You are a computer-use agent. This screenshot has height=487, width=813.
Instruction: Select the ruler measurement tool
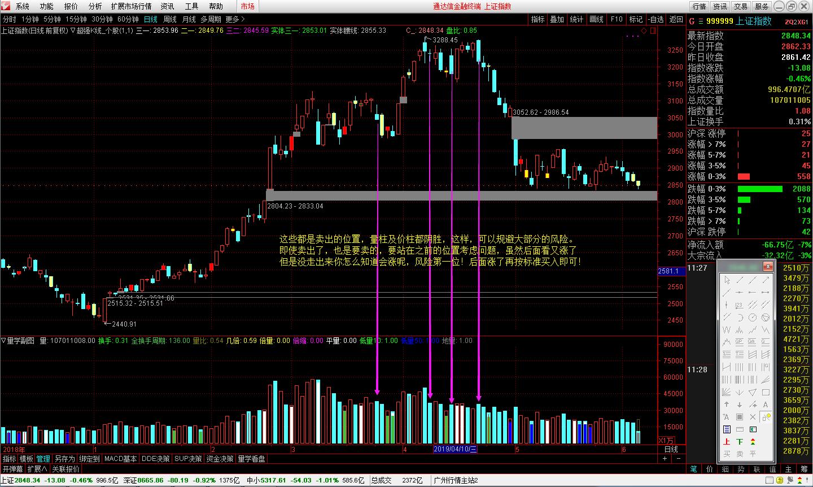click(x=740, y=429)
